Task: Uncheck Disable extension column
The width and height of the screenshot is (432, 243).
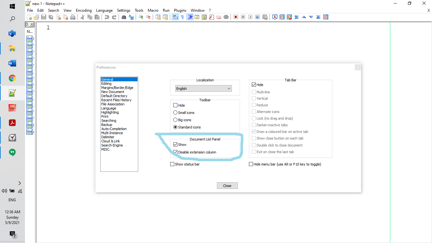Action: (x=175, y=152)
